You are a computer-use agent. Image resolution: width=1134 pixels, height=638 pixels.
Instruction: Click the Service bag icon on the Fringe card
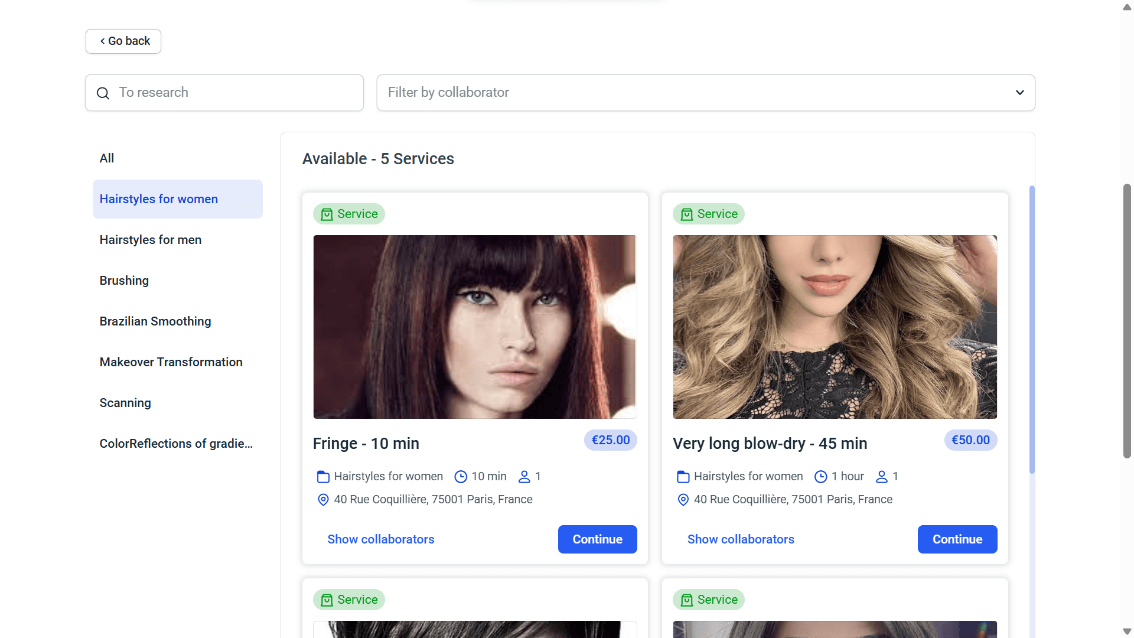(x=327, y=214)
